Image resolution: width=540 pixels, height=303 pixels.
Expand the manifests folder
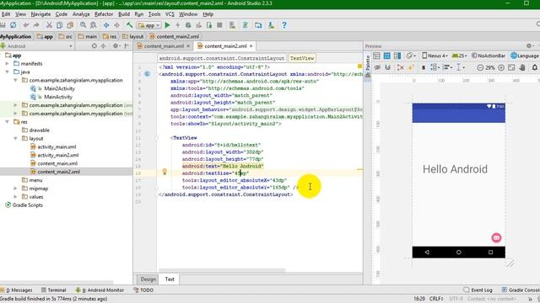tap(8, 64)
